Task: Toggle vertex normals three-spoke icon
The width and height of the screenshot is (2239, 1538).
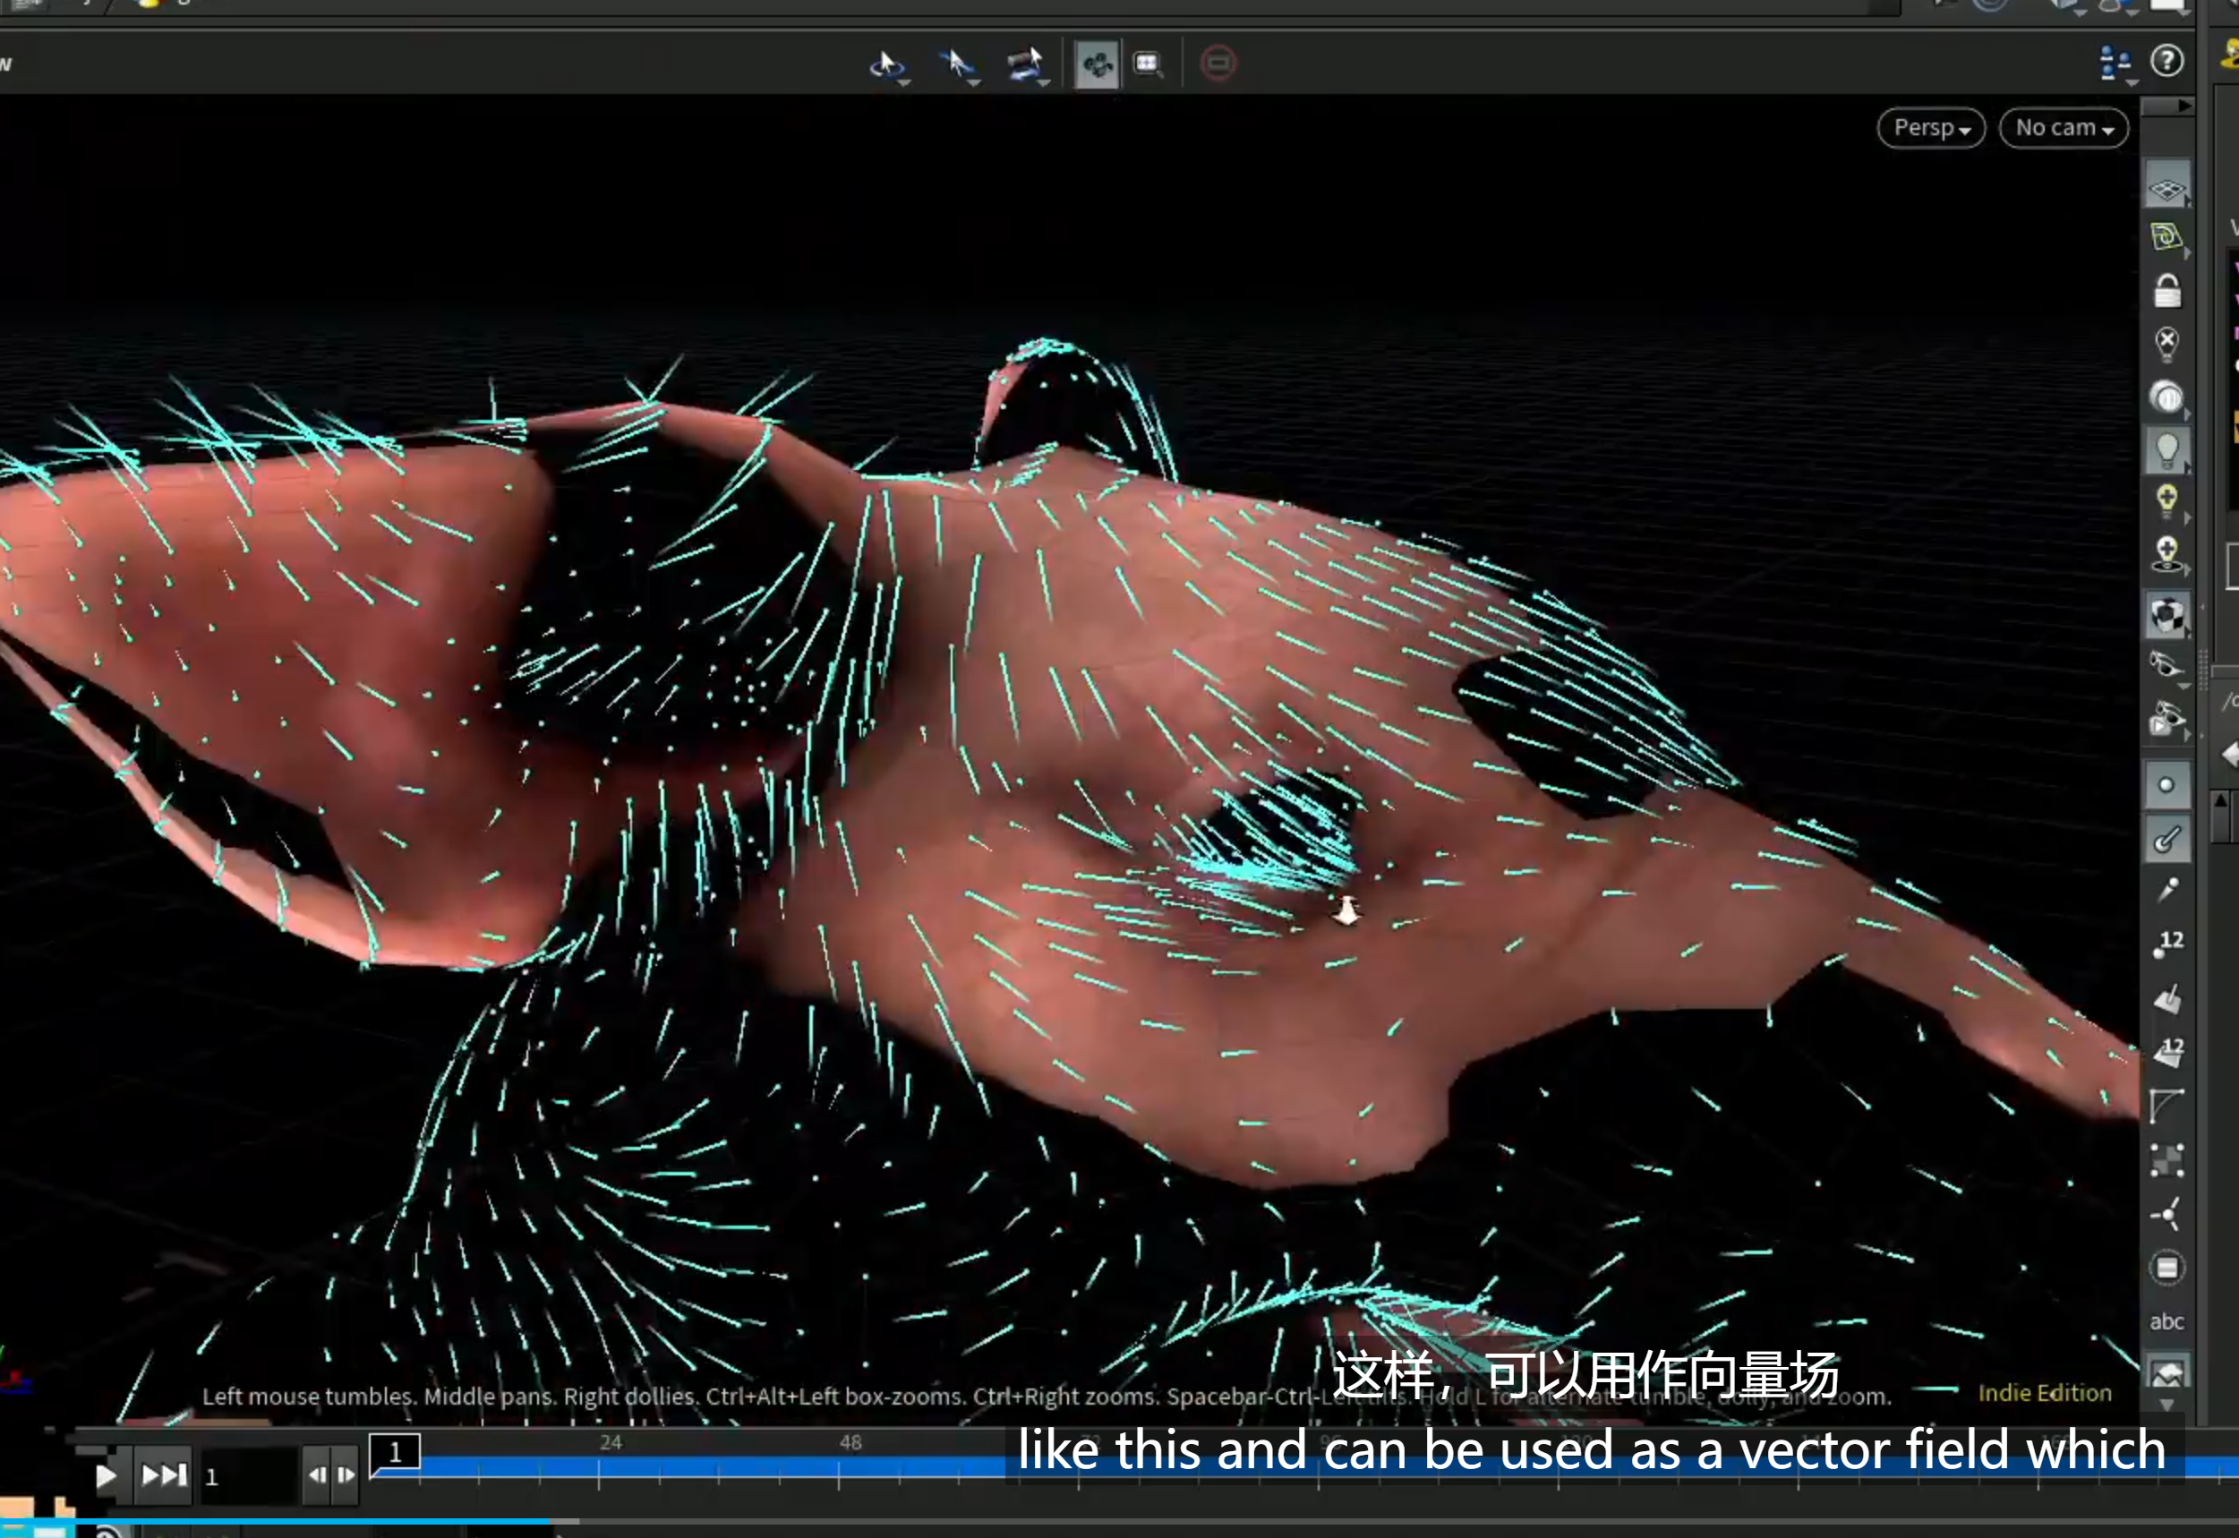Action: point(2166,1214)
